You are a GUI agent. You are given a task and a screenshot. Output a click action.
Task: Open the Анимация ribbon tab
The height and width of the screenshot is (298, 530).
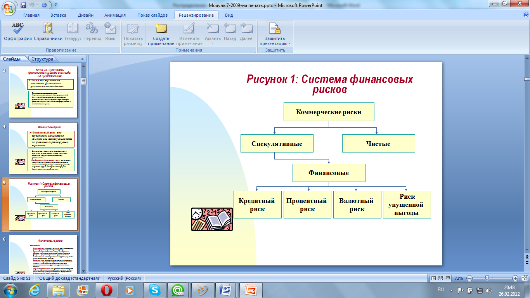click(115, 15)
